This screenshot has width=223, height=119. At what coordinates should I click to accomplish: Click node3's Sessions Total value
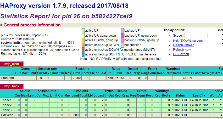(x=86, y=110)
